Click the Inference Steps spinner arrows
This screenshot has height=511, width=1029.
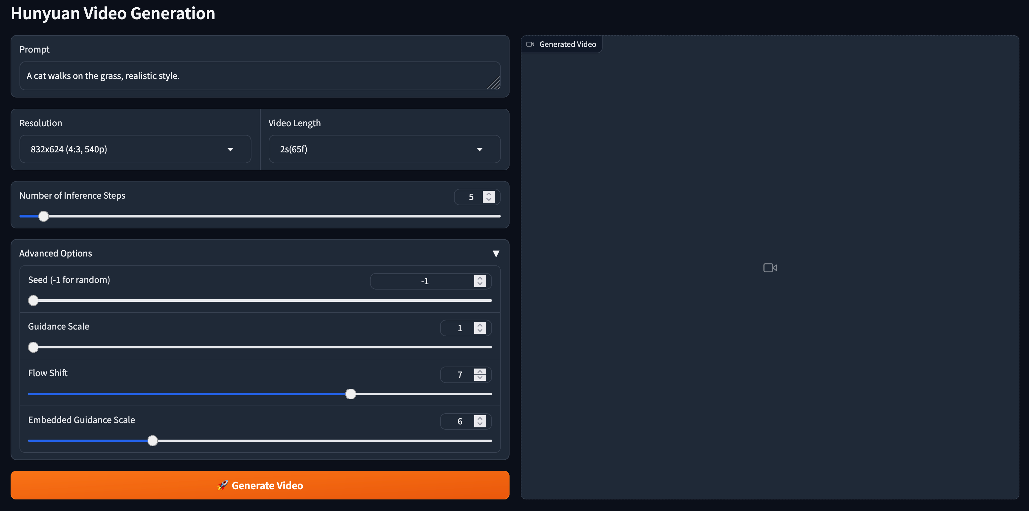(489, 197)
